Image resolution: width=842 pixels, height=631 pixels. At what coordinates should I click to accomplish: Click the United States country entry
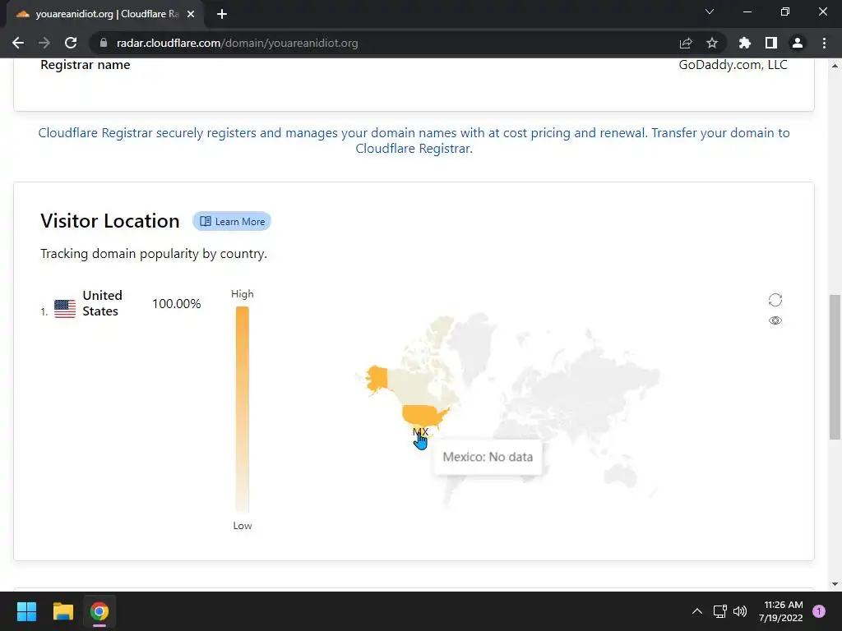[x=103, y=303]
